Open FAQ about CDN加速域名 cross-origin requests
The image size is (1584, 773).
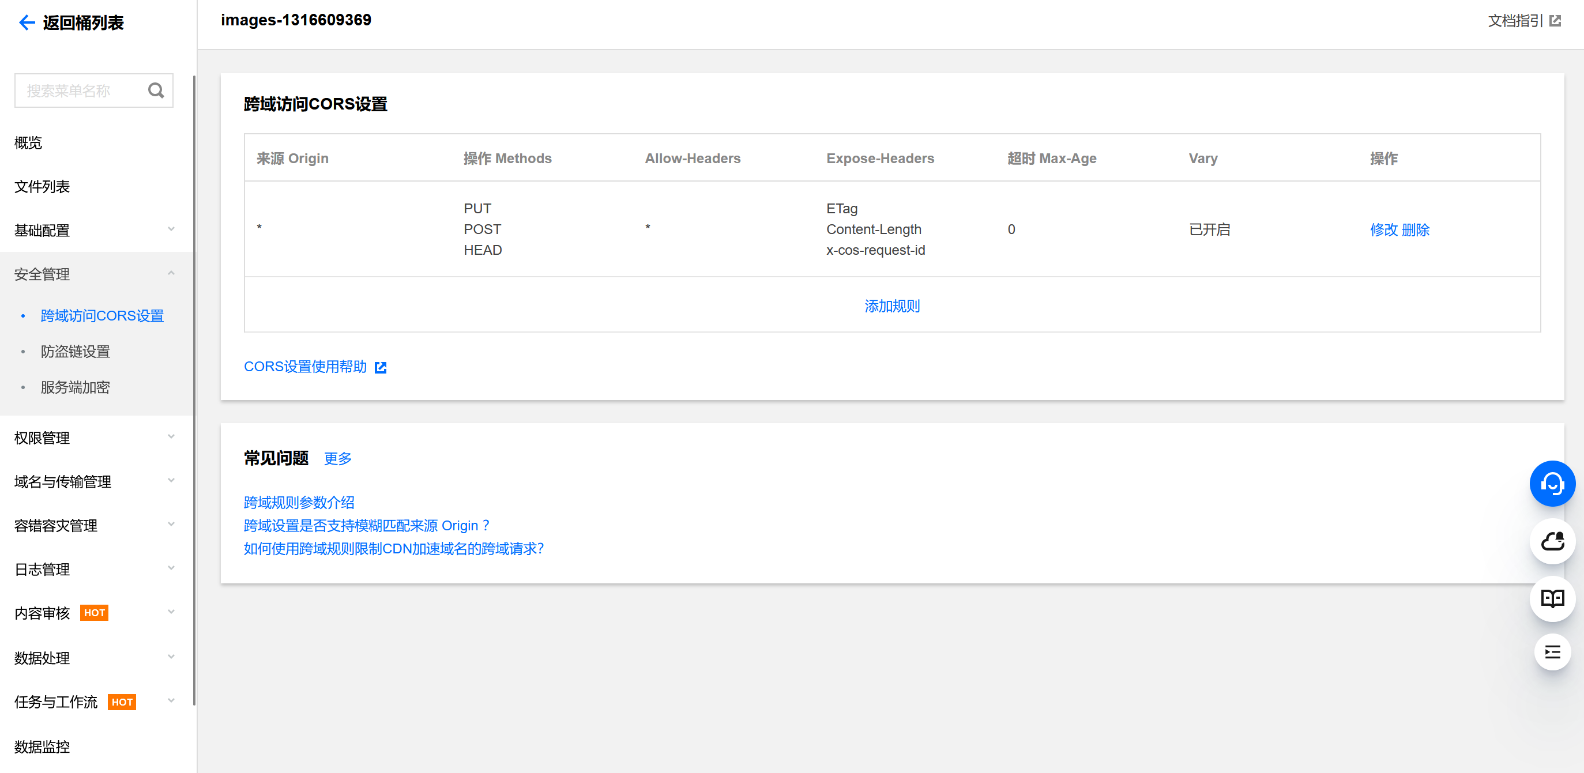click(393, 548)
